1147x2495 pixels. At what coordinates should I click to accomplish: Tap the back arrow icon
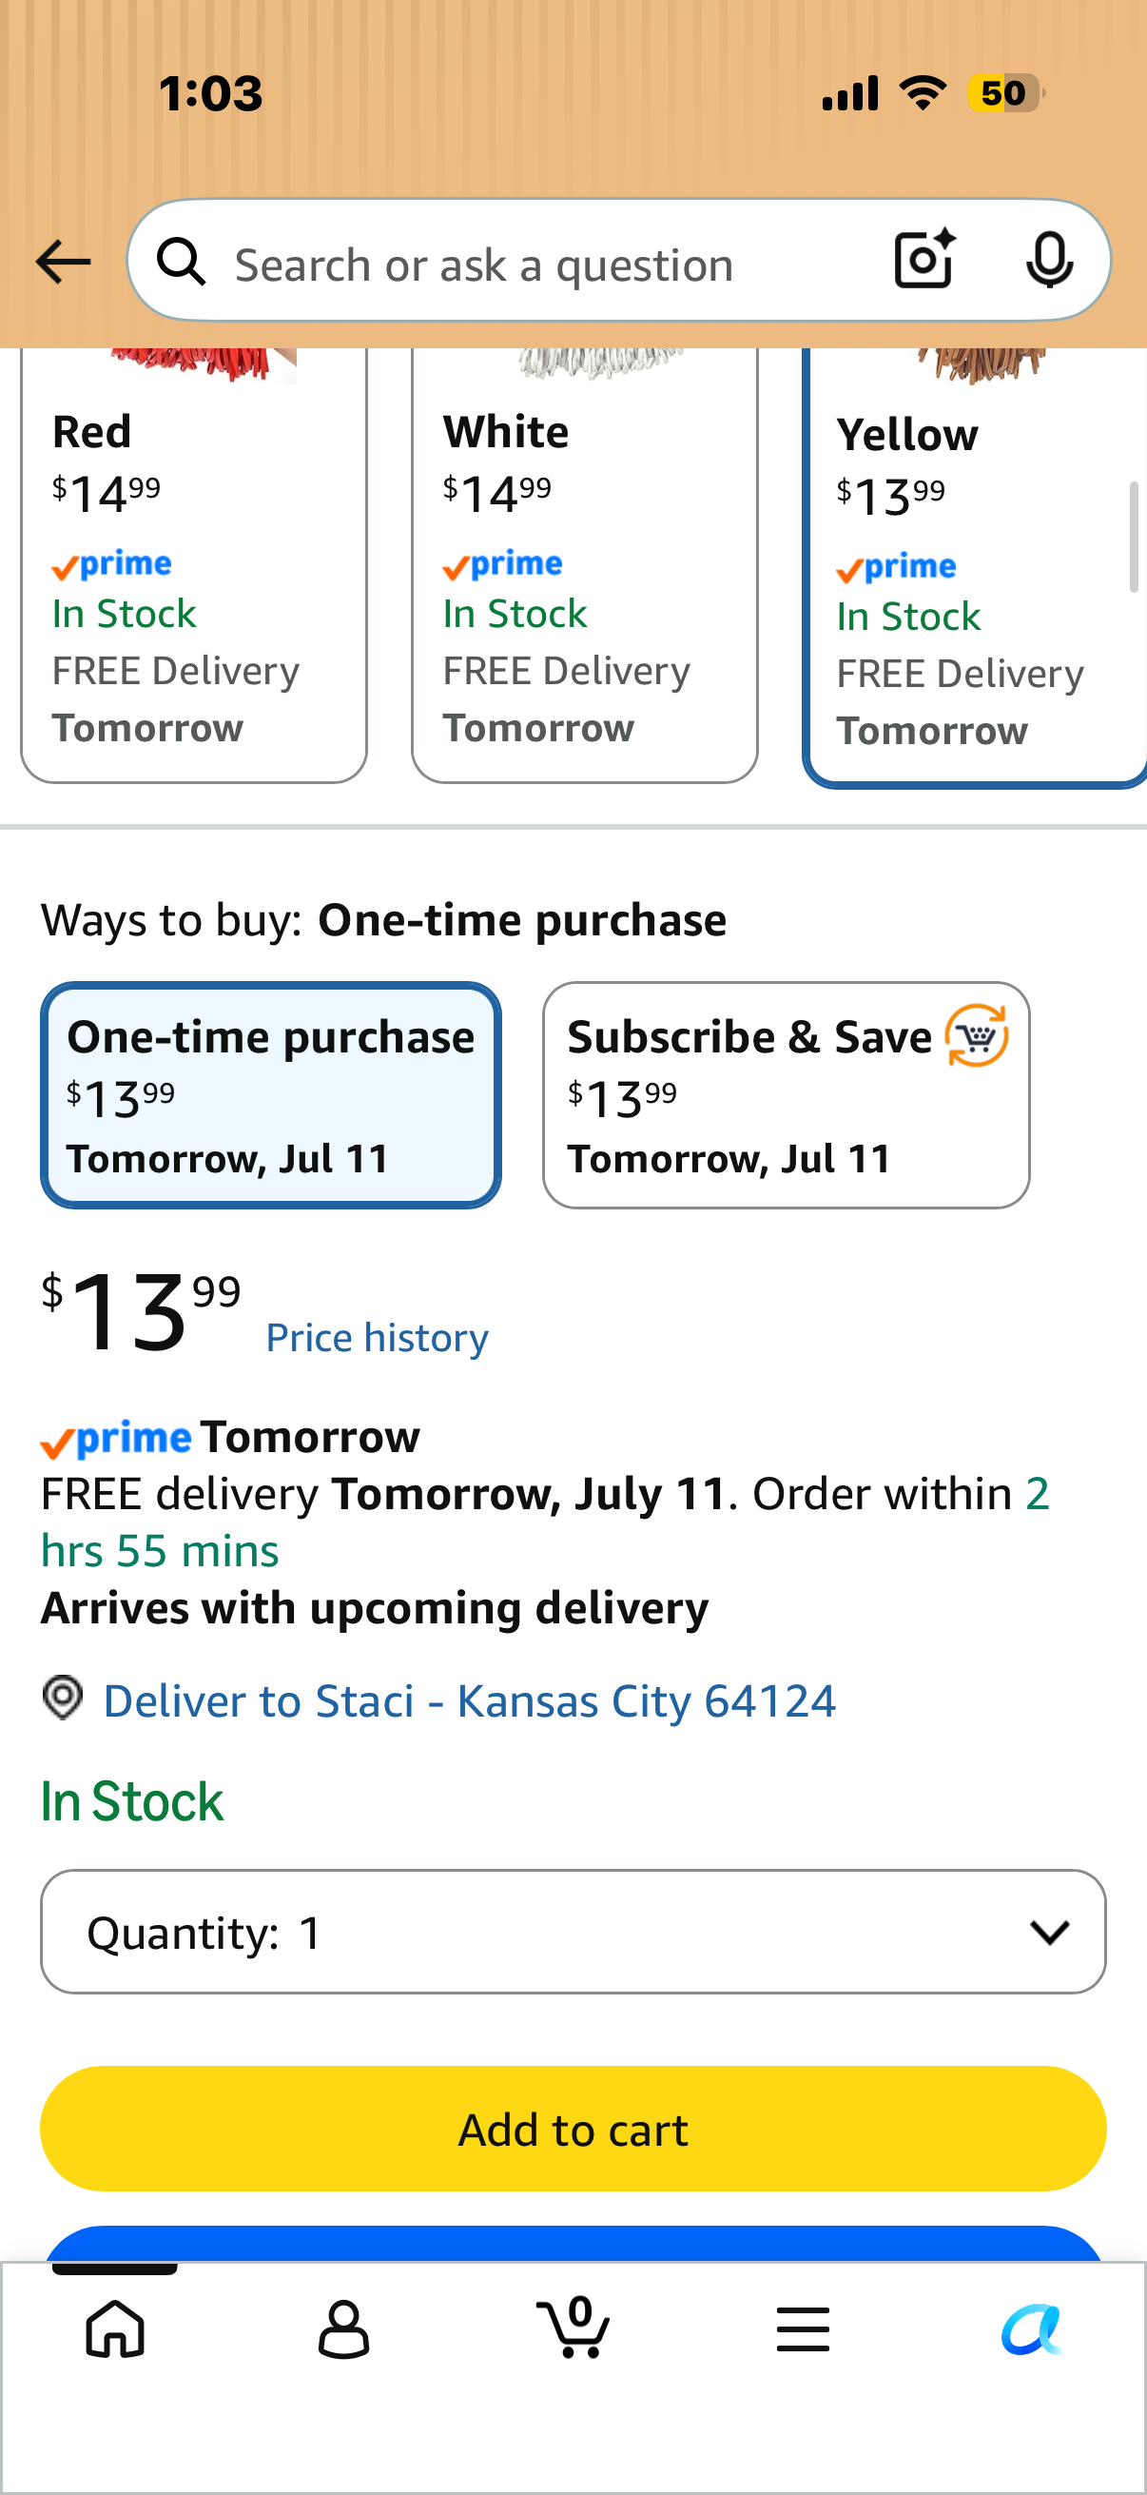tap(63, 263)
